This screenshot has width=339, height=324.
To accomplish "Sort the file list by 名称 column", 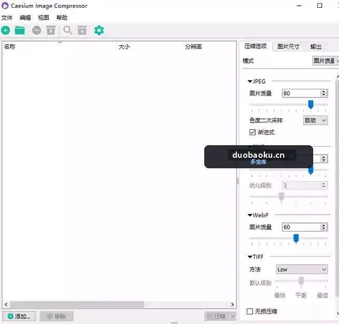I will coord(59,46).
